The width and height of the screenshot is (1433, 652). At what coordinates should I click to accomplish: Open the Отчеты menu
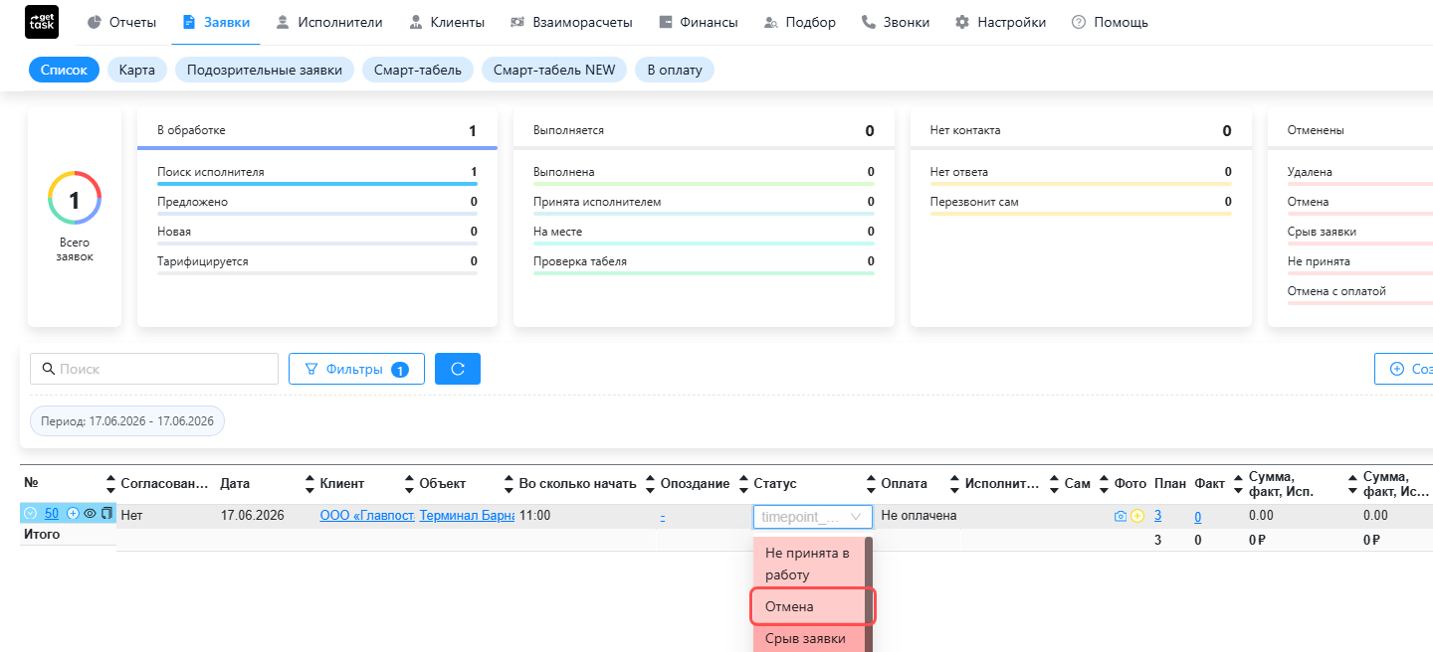pos(122,22)
